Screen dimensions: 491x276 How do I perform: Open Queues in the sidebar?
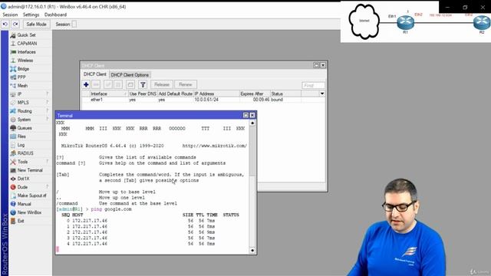click(25, 128)
